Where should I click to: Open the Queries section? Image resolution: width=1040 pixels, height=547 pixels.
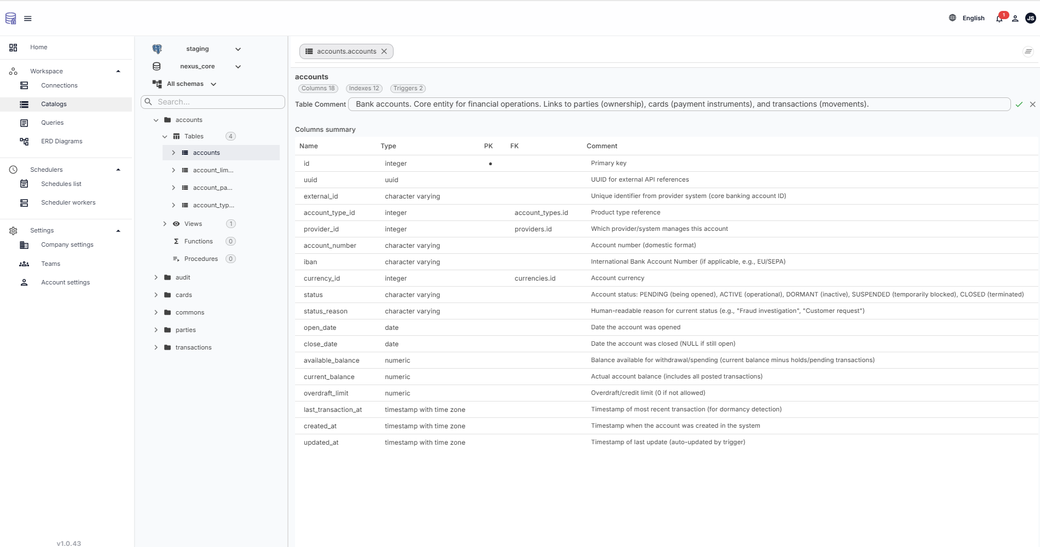pos(53,123)
